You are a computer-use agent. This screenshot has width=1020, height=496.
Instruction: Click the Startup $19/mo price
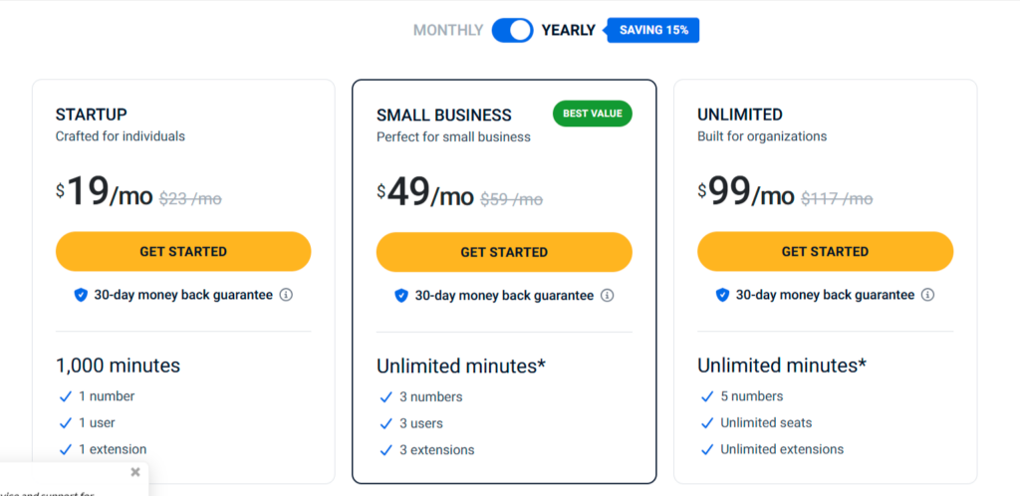point(105,193)
